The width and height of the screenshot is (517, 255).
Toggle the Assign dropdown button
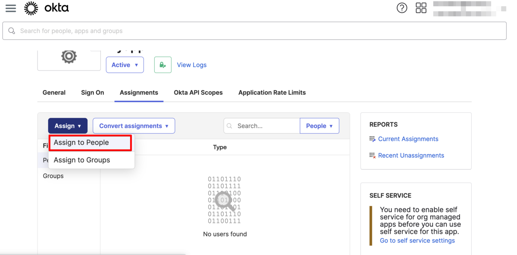click(x=68, y=126)
